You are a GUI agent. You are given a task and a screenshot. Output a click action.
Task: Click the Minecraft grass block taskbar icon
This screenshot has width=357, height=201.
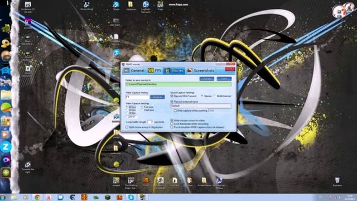tap(108, 197)
